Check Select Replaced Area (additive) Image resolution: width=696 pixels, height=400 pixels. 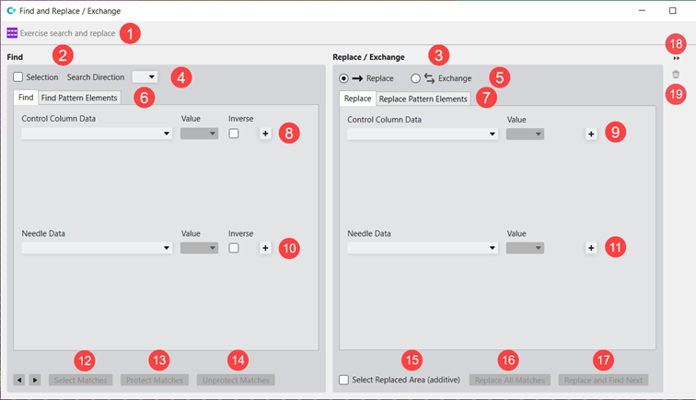[344, 380]
